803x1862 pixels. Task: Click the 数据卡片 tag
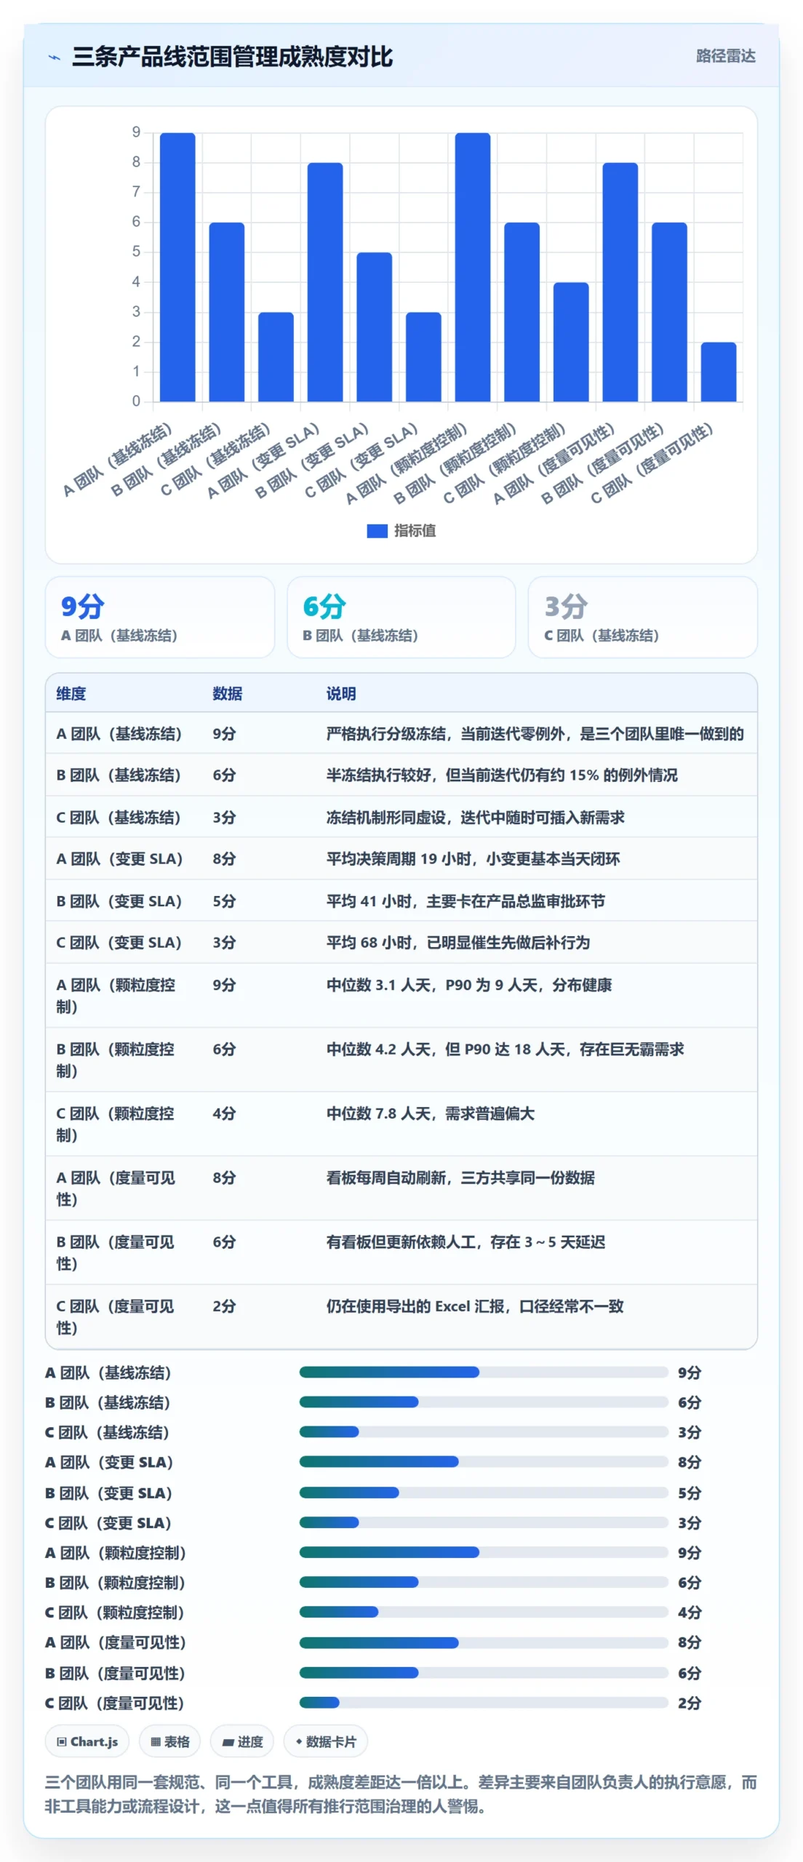pos(325,1741)
